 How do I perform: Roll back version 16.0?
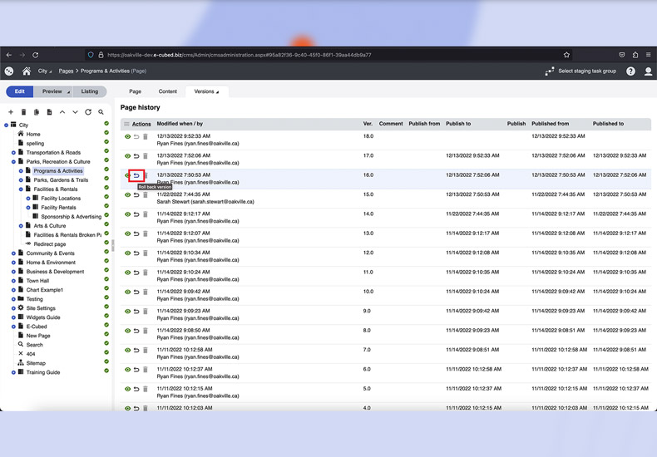click(x=136, y=175)
